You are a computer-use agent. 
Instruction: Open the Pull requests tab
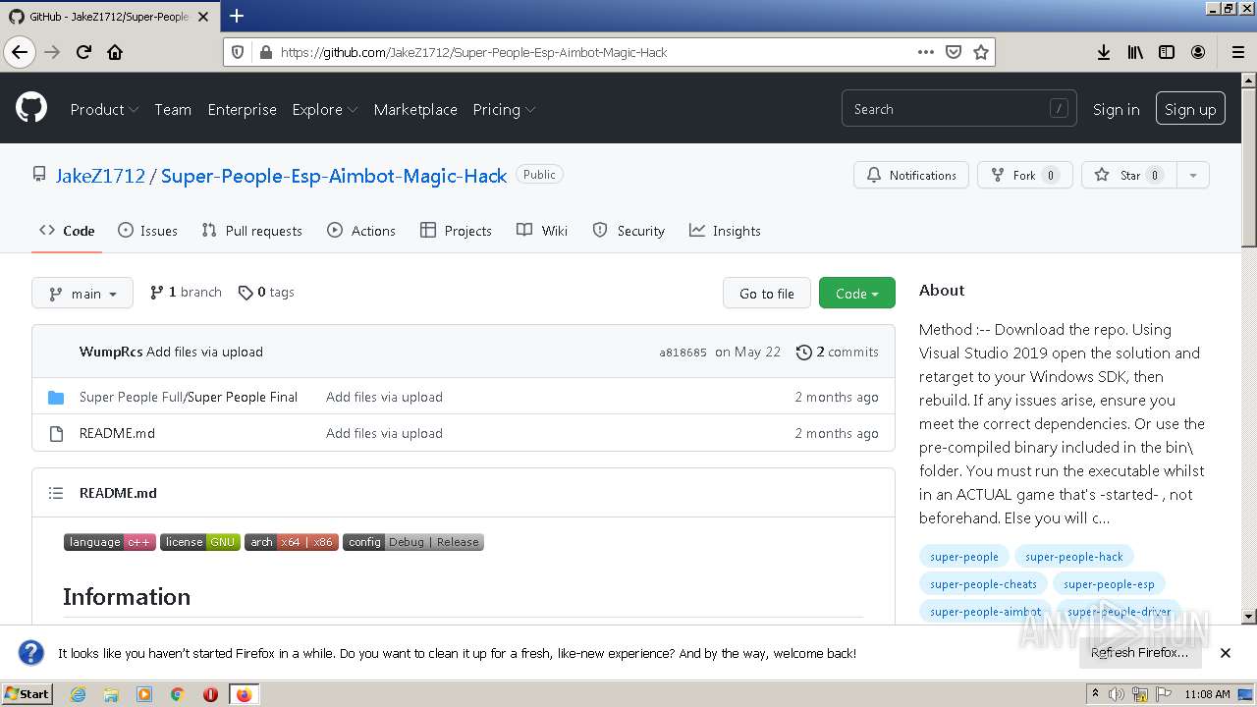252,231
